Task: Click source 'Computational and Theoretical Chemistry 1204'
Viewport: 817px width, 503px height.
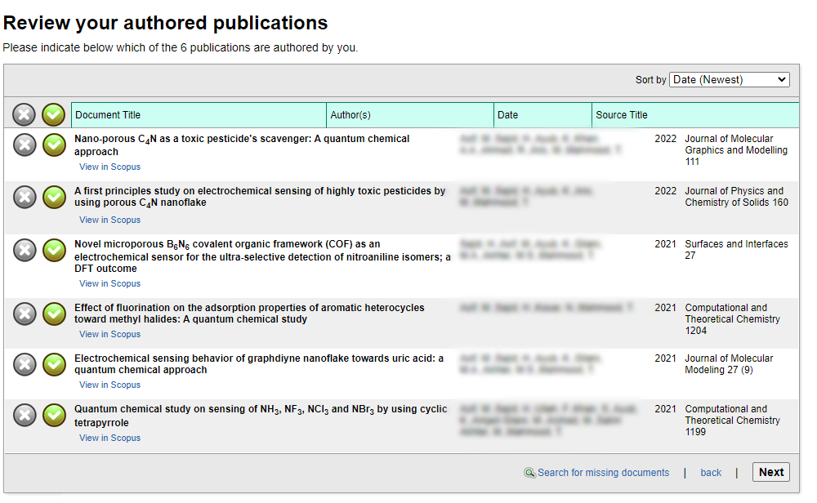Action: (x=732, y=319)
